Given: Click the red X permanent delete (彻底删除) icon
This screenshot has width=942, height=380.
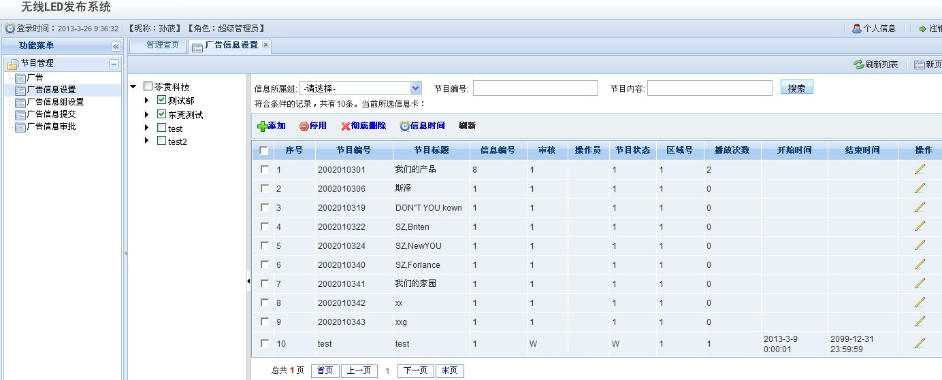Looking at the screenshot, I should tap(346, 126).
